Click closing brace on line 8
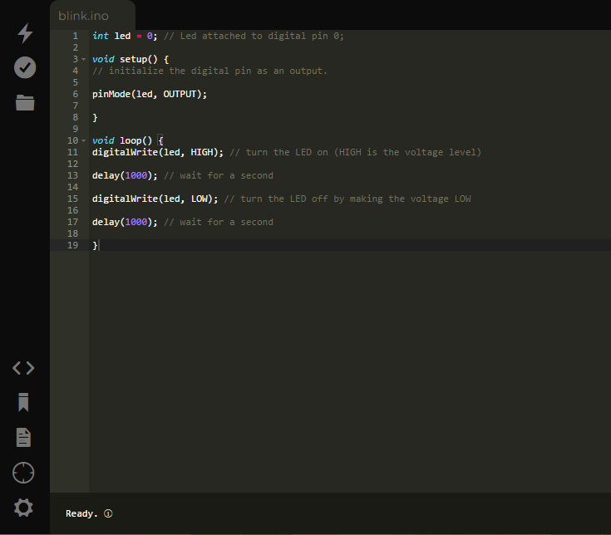611x535 pixels. point(95,118)
